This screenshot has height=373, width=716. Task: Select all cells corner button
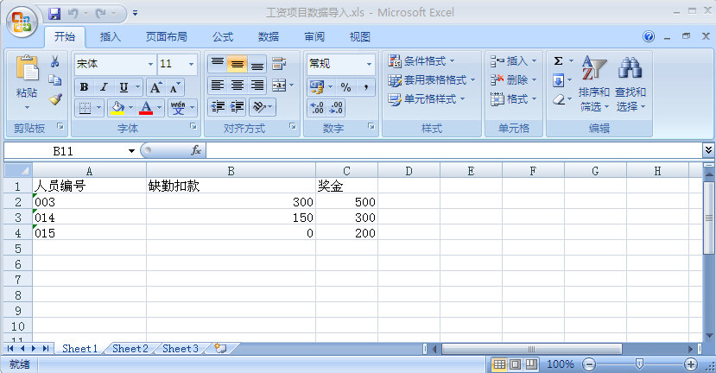point(18,170)
